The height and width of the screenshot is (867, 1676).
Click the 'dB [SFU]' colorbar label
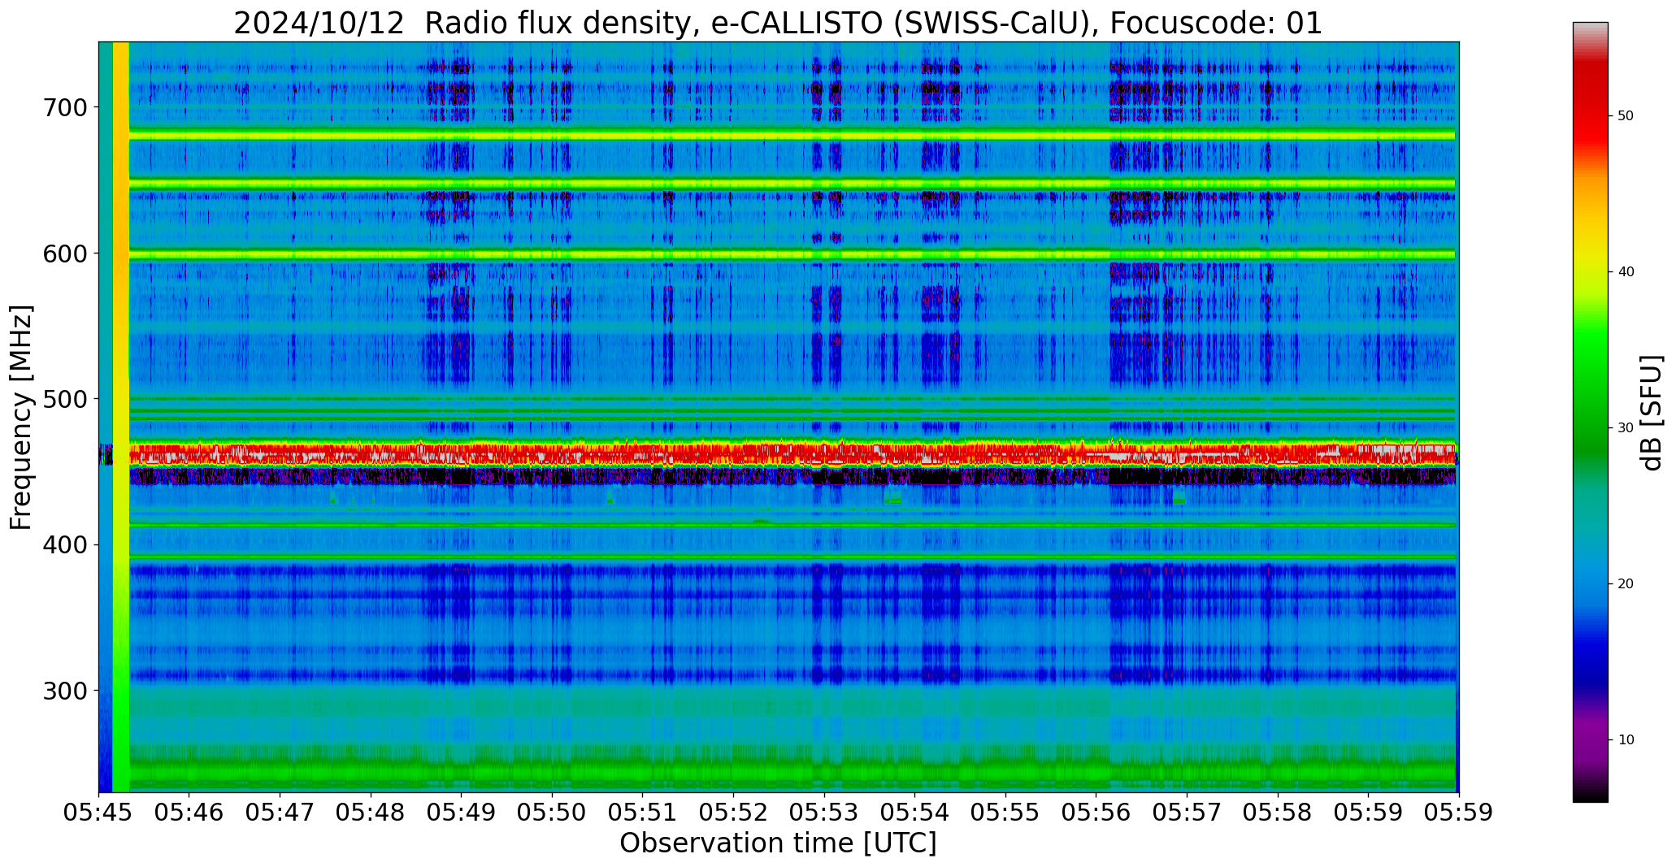(x=1651, y=412)
